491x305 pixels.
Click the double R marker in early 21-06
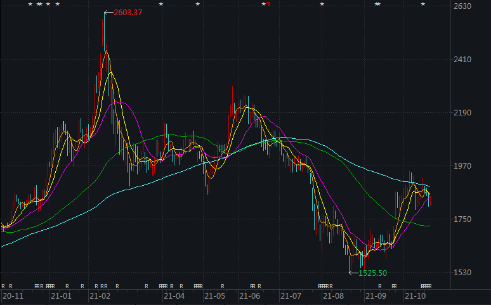[x=252, y=286]
